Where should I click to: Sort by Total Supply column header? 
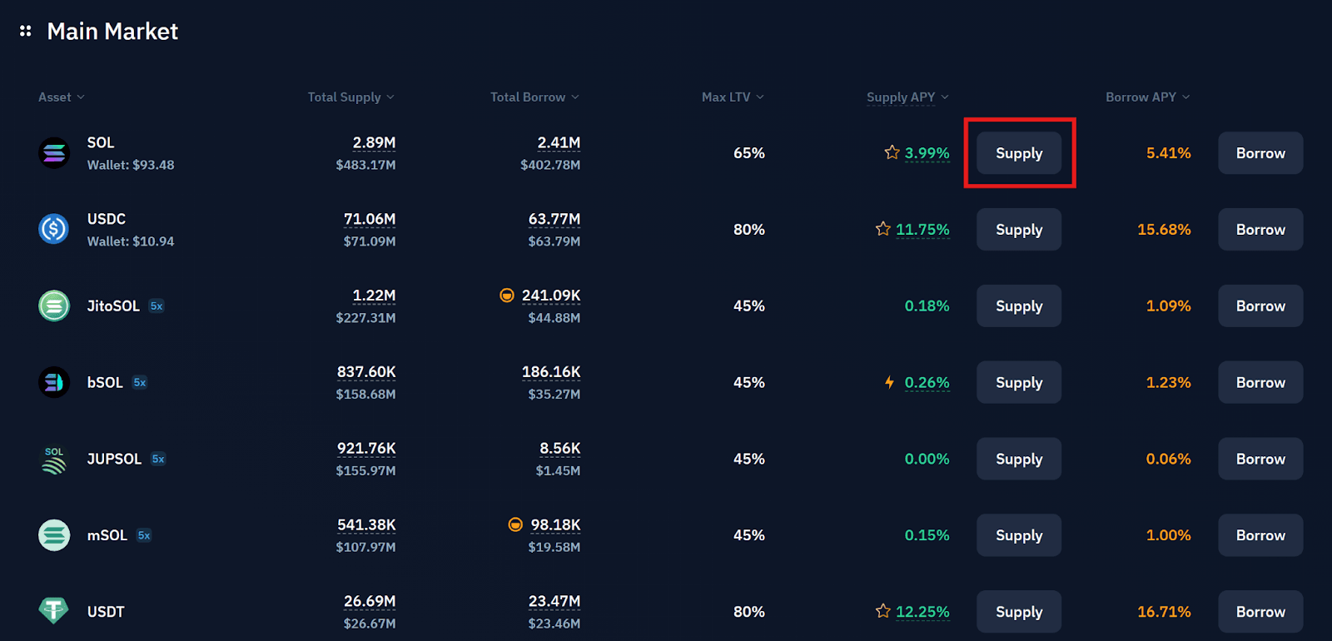coord(351,97)
